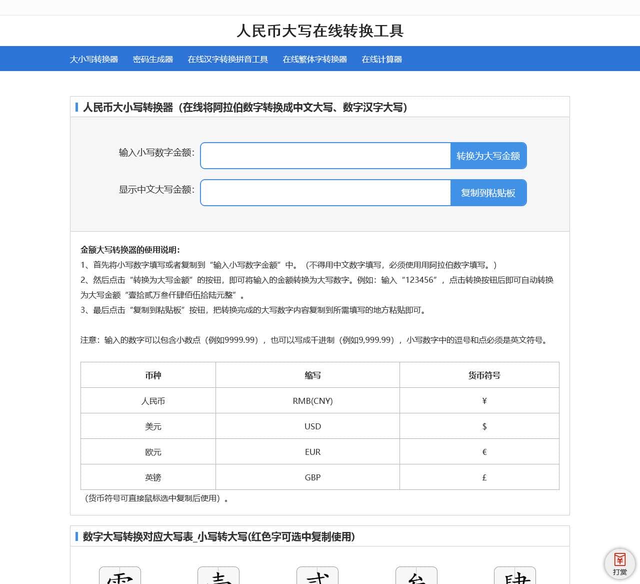
Task: Click the RMB(CNY) abbreviation cell
Action: coord(308,400)
